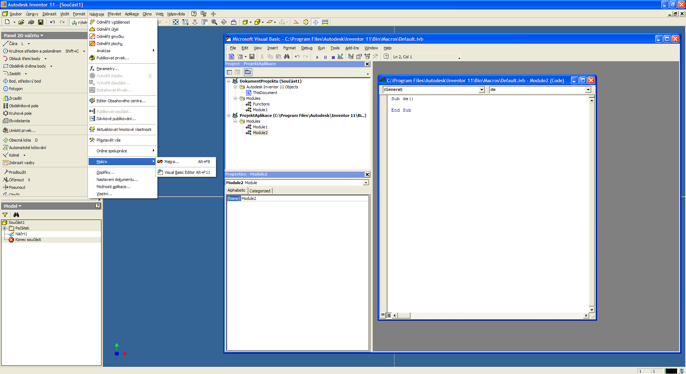Toggle Procedure View button in code window
Screen dimensions: 686x374
coord(383,315)
